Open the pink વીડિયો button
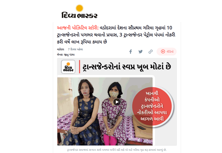Viewport: 222px width, 153px height. coord(167,51)
